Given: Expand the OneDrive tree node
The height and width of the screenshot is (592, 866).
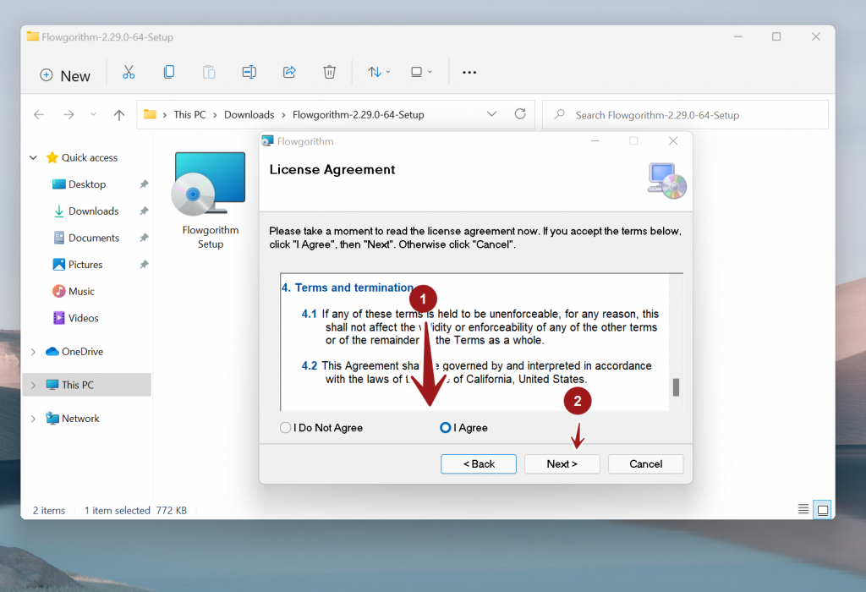Looking at the screenshot, I should [x=34, y=352].
